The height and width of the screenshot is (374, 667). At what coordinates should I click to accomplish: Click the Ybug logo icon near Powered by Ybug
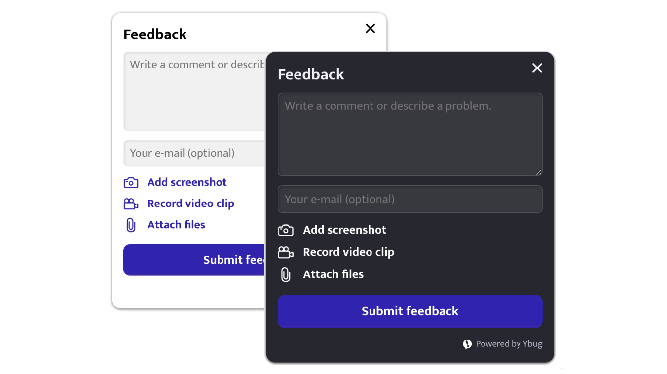coord(467,344)
